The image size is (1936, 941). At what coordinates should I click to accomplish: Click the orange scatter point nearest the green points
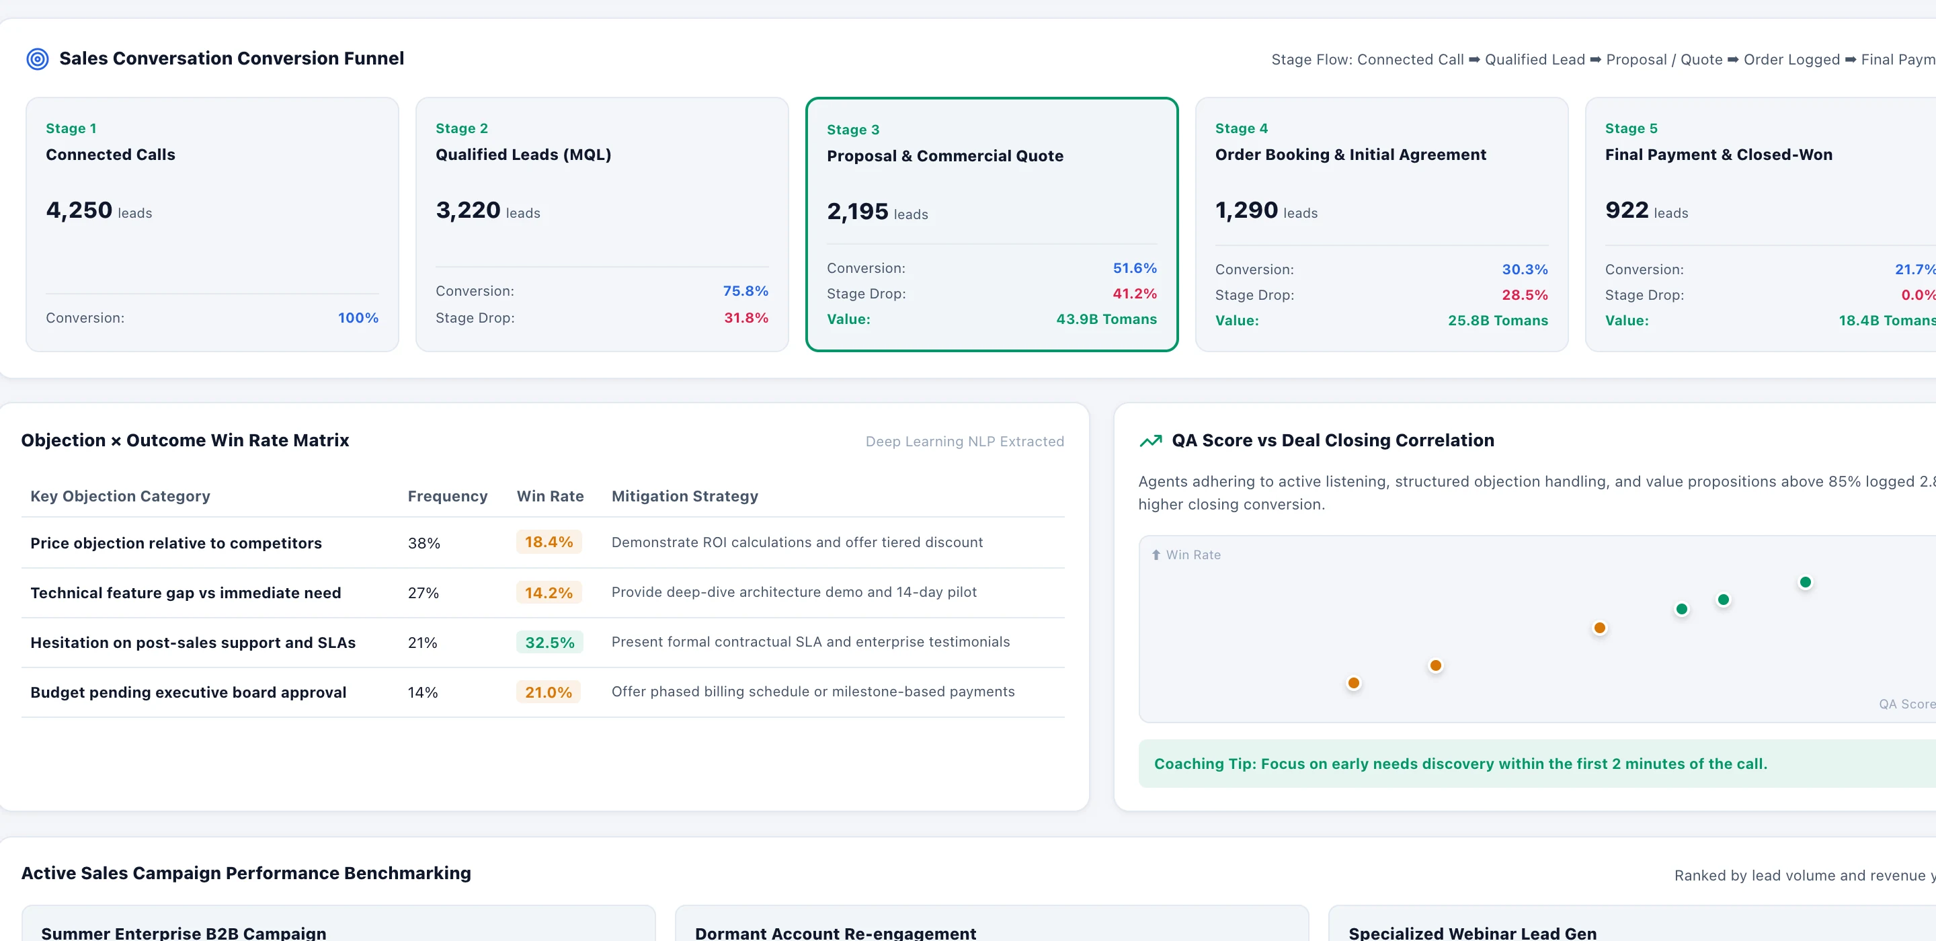point(1600,628)
